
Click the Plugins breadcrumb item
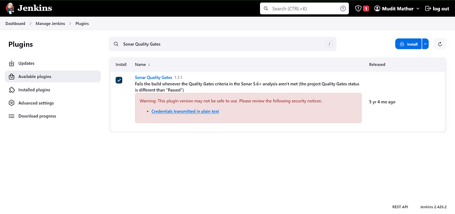(82, 23)
